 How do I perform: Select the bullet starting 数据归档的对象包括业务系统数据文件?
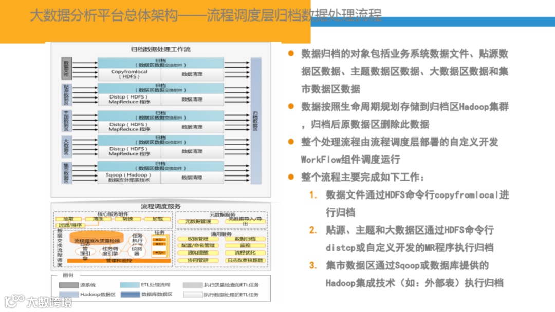pyautogui.click(x=404, y=71)
